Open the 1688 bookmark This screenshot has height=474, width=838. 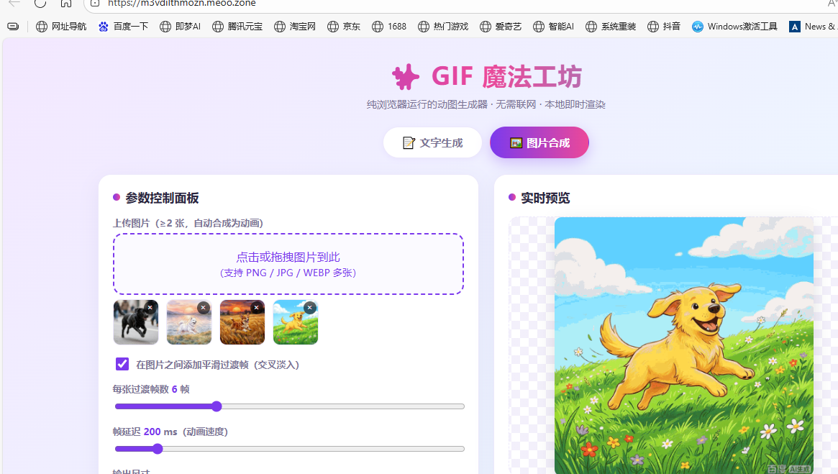pyautogui.click(x=389, y=26)
